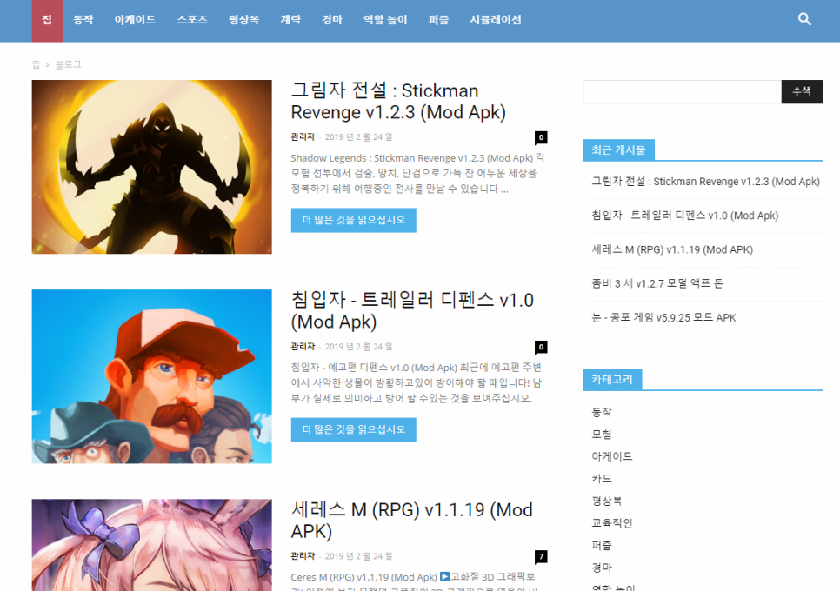The height and width of the screenshot is (591, 840).
Task: Open the 시뮬레이션 navigation item
Action: point(495,20)
